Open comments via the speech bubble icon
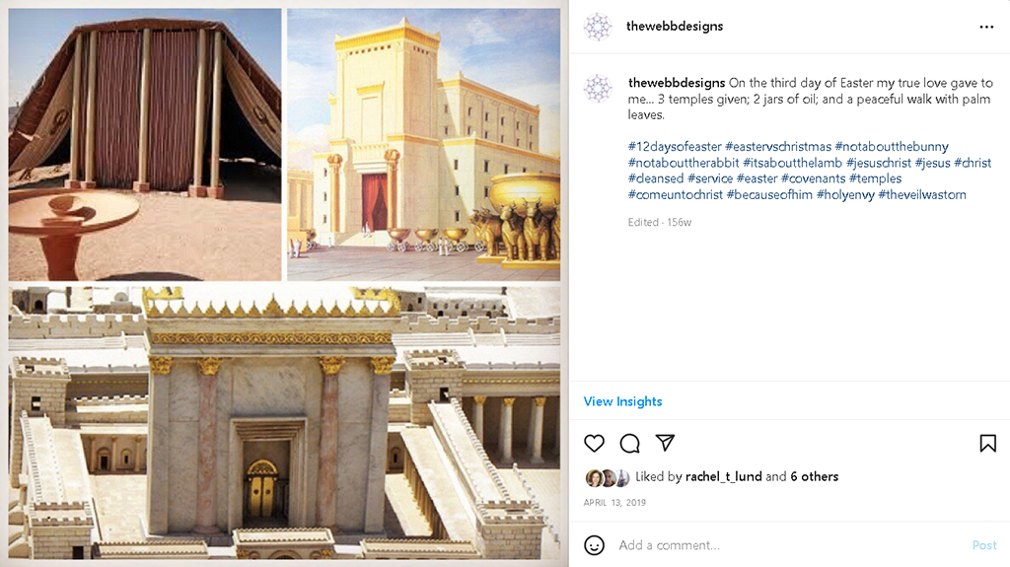1010x567 pixels. pos(629,444)
